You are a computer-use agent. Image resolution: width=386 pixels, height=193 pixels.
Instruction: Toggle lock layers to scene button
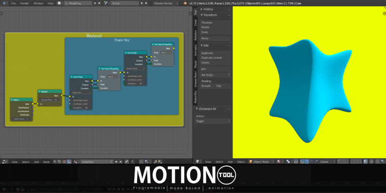[366, 162]
